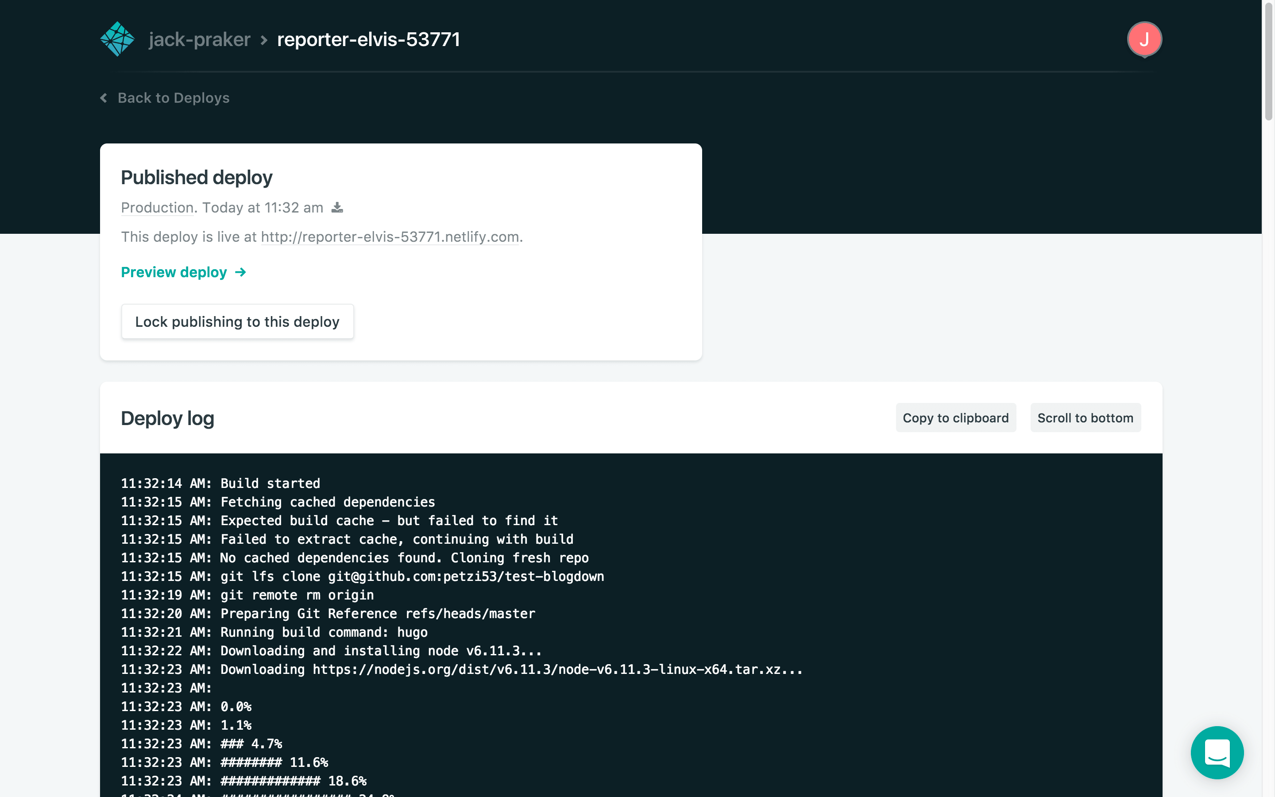Image resolution: width=1275 pixels, height=797 pixels.
Task: Click the Netlify diamond logo
Action: pyautogui.click(x=117, y=39)
